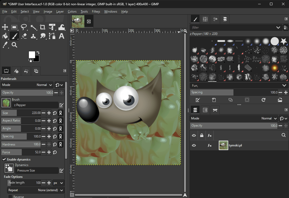Select the Warp Transform tool
Image resolution: width=289 pixels, height=198 pixels.
pos(62,27)
